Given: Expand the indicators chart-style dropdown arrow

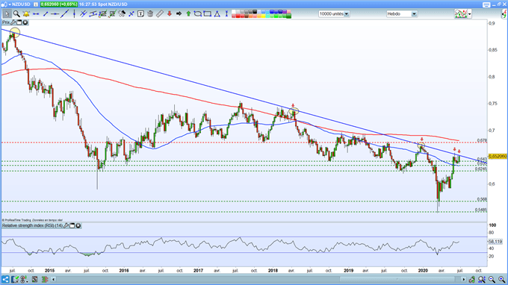Looking at the screenshot, I should (x=470, y=14).
